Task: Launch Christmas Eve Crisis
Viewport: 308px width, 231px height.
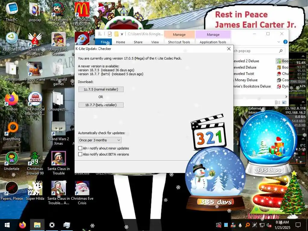Action: click(x=82, y=193)
